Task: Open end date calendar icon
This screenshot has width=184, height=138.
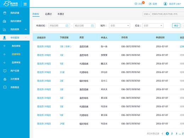Action: [x=92, y=25]
